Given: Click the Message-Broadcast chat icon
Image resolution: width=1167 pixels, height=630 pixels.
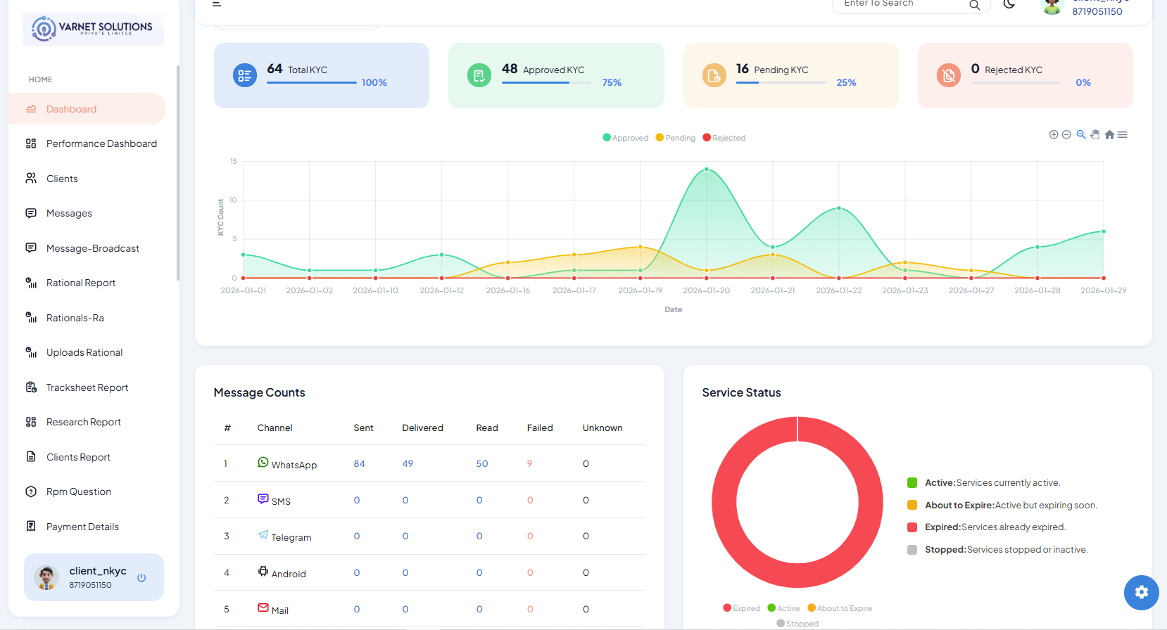Looking at the screenshot, I should [x=31, y=247].
